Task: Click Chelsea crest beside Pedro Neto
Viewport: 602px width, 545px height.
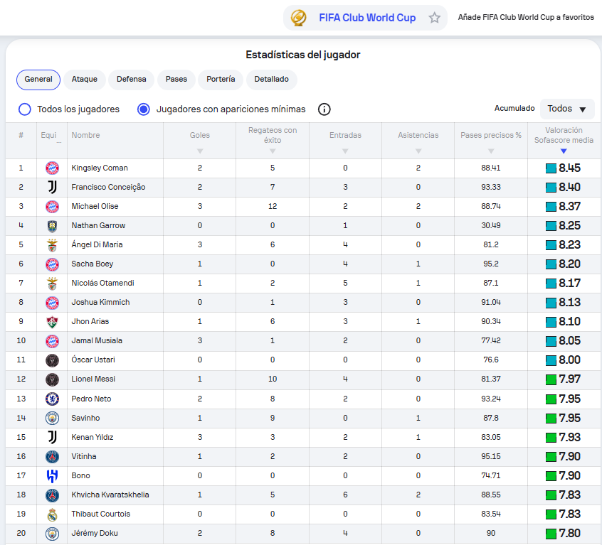Action: pos(52,399)
